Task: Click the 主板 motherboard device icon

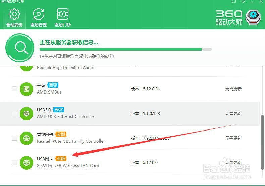Action: [x=26, y=89]
